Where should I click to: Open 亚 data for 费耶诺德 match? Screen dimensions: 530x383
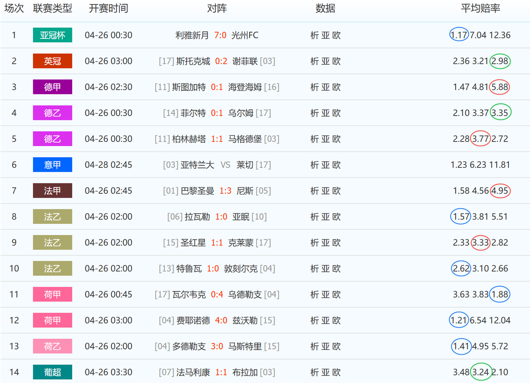coord(326,320)
